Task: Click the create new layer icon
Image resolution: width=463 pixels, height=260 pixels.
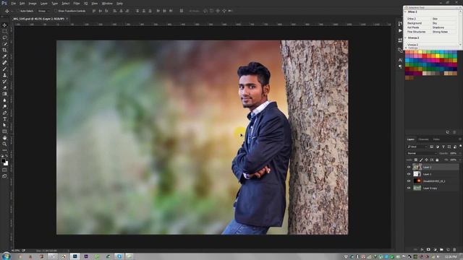Action: [448, 250]
